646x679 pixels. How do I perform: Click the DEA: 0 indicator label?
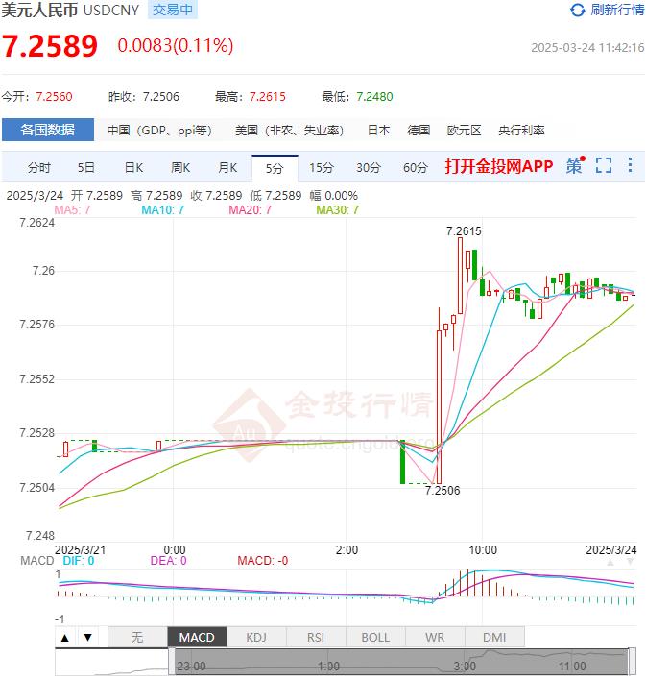click(168, 561)
